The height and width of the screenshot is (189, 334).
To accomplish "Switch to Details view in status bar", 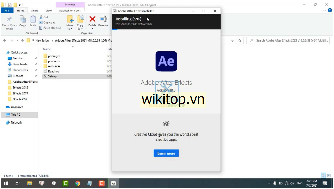I will 323,176.
